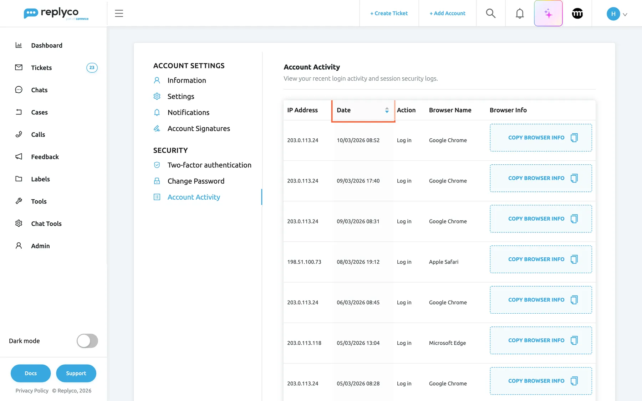
Task: Click + Add Account
Action: click(x=447, y=13)
